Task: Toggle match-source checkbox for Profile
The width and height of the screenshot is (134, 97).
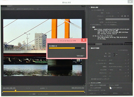Action: tap(128, 73)
